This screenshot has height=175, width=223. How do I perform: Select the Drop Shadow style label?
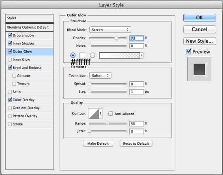click(x=24, y=35)
